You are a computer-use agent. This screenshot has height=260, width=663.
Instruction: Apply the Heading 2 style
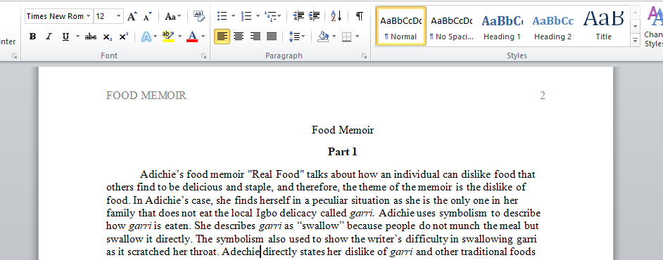pos(553,26)
